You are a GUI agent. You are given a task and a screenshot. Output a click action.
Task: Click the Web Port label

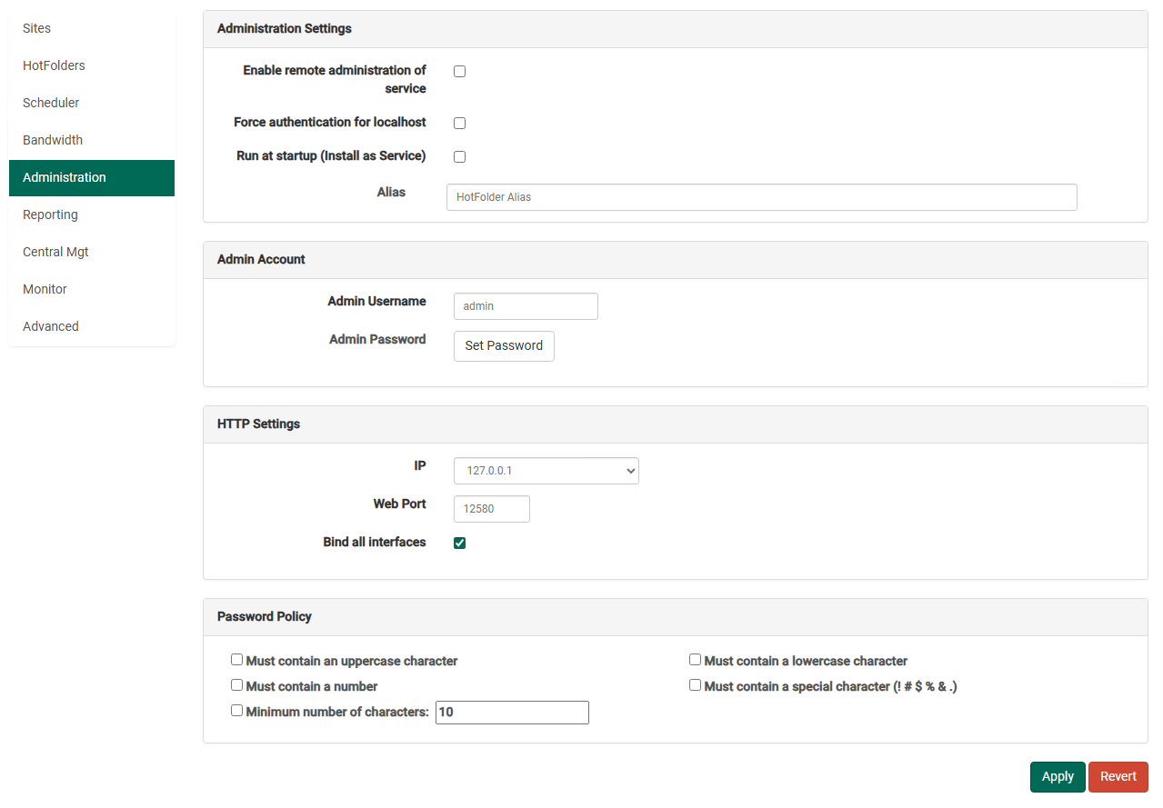point(400,504)
